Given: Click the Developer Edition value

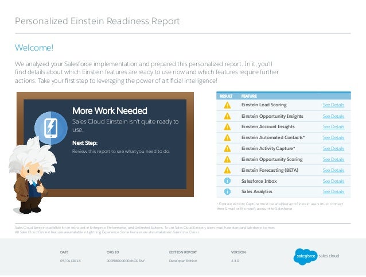Looking at the screenshot, I should pyautogui.click(x=183, y=261).
